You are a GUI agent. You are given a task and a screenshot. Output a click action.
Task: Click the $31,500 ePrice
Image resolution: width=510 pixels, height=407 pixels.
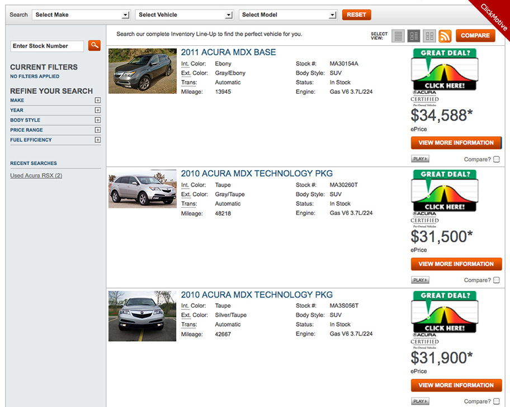coord(441,237)
